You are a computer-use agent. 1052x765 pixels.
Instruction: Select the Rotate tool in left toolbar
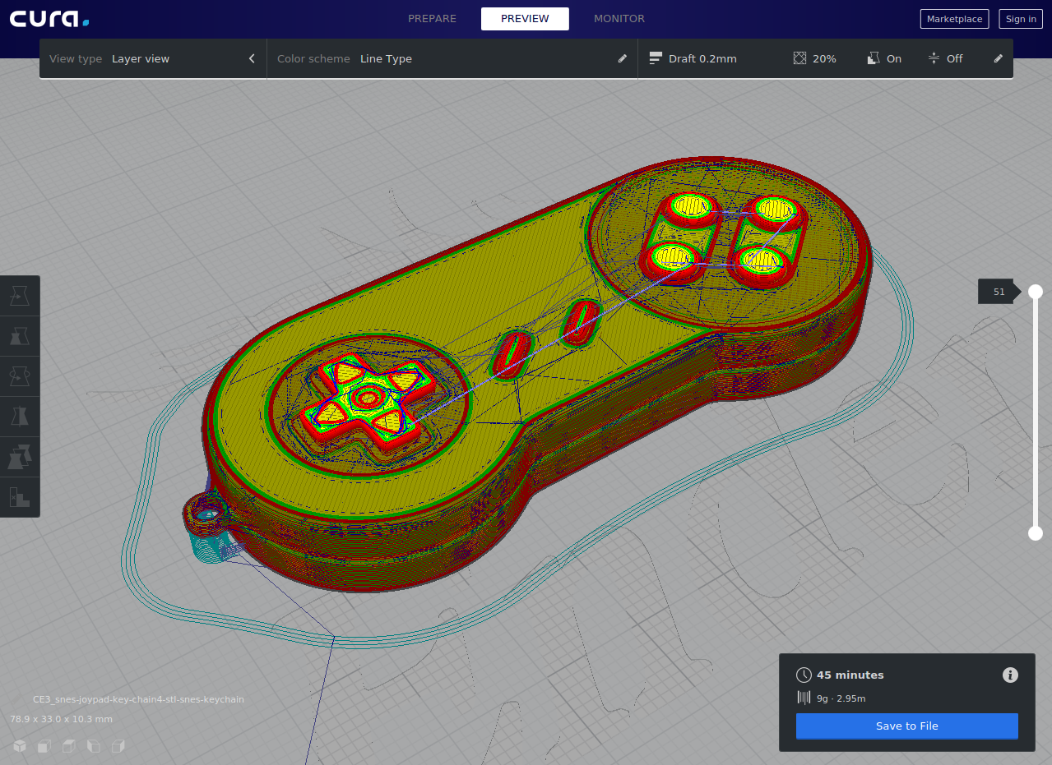(x=20, y=376)
